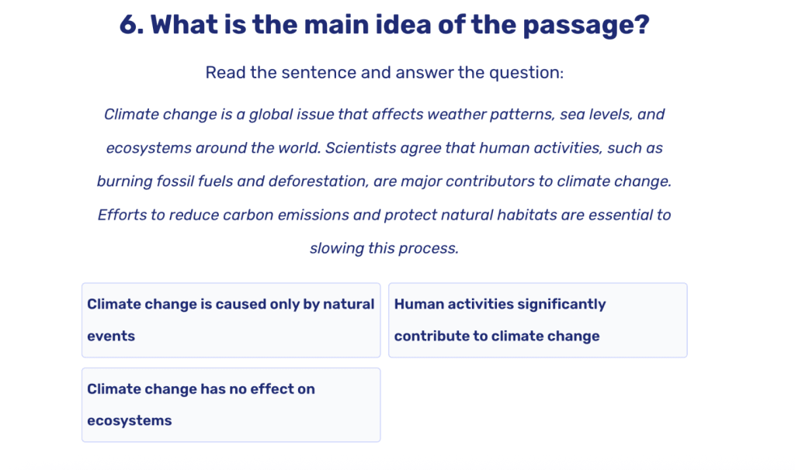The height and width of the screenshot is (470, 795).
Task: Pick "Climate change has no effect on ecosystems" option
Action: click(231, 404)
